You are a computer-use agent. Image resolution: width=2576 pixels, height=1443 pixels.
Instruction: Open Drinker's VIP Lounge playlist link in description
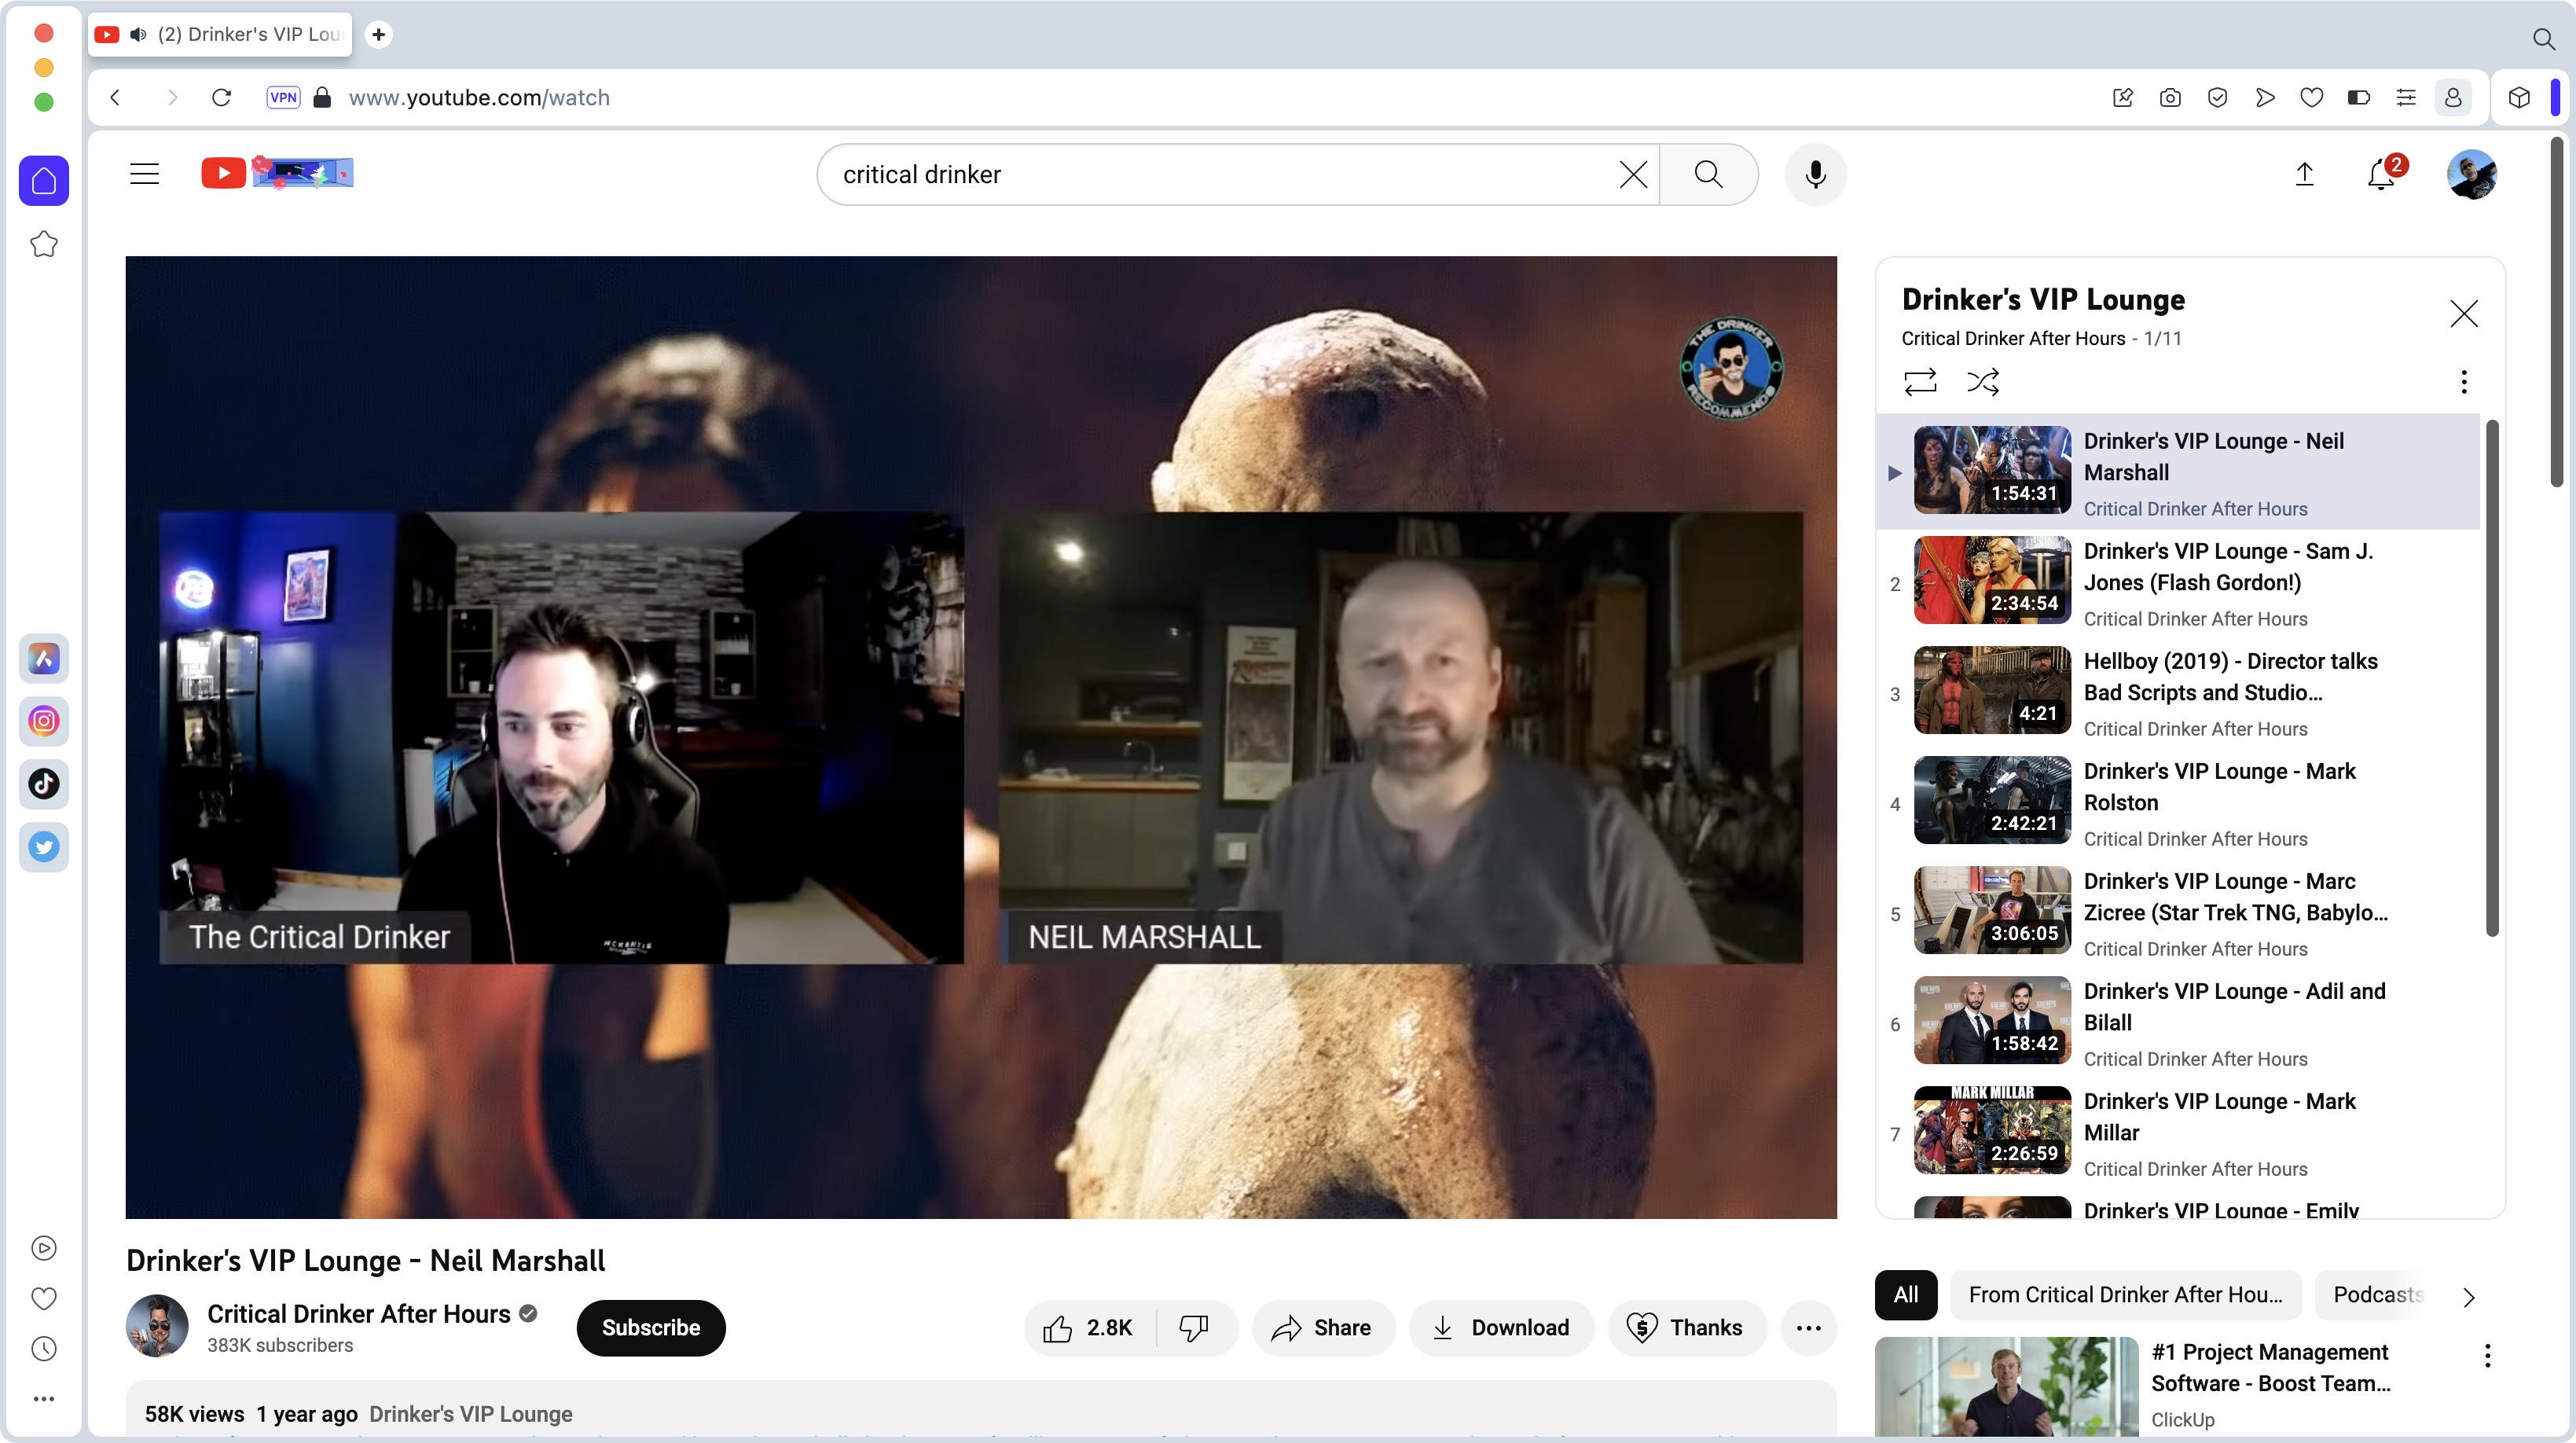pyautogui.click(x=470, y=1414)
